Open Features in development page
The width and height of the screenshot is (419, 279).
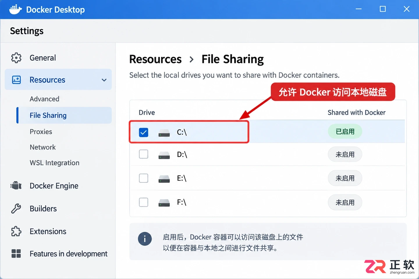pyautogui.click(x=68, y=254)
